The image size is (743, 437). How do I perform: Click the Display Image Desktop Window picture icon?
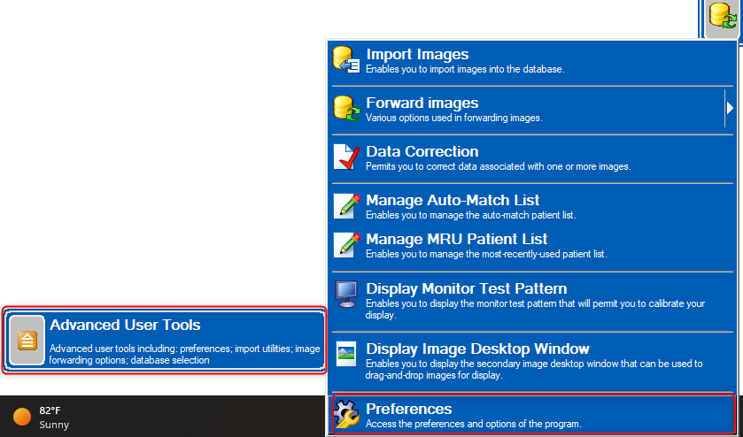pos(346,354)
